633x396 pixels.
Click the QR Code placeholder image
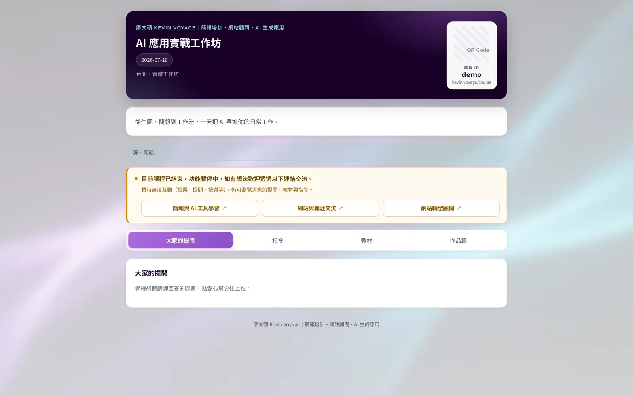pyautogui.click(x=472, y=44)
